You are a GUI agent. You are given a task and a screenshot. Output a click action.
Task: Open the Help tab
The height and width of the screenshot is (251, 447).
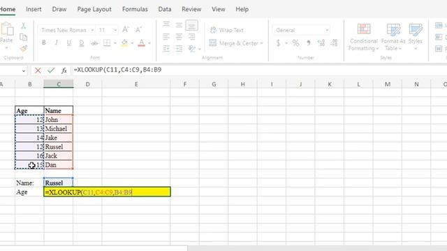coord(242,9)
